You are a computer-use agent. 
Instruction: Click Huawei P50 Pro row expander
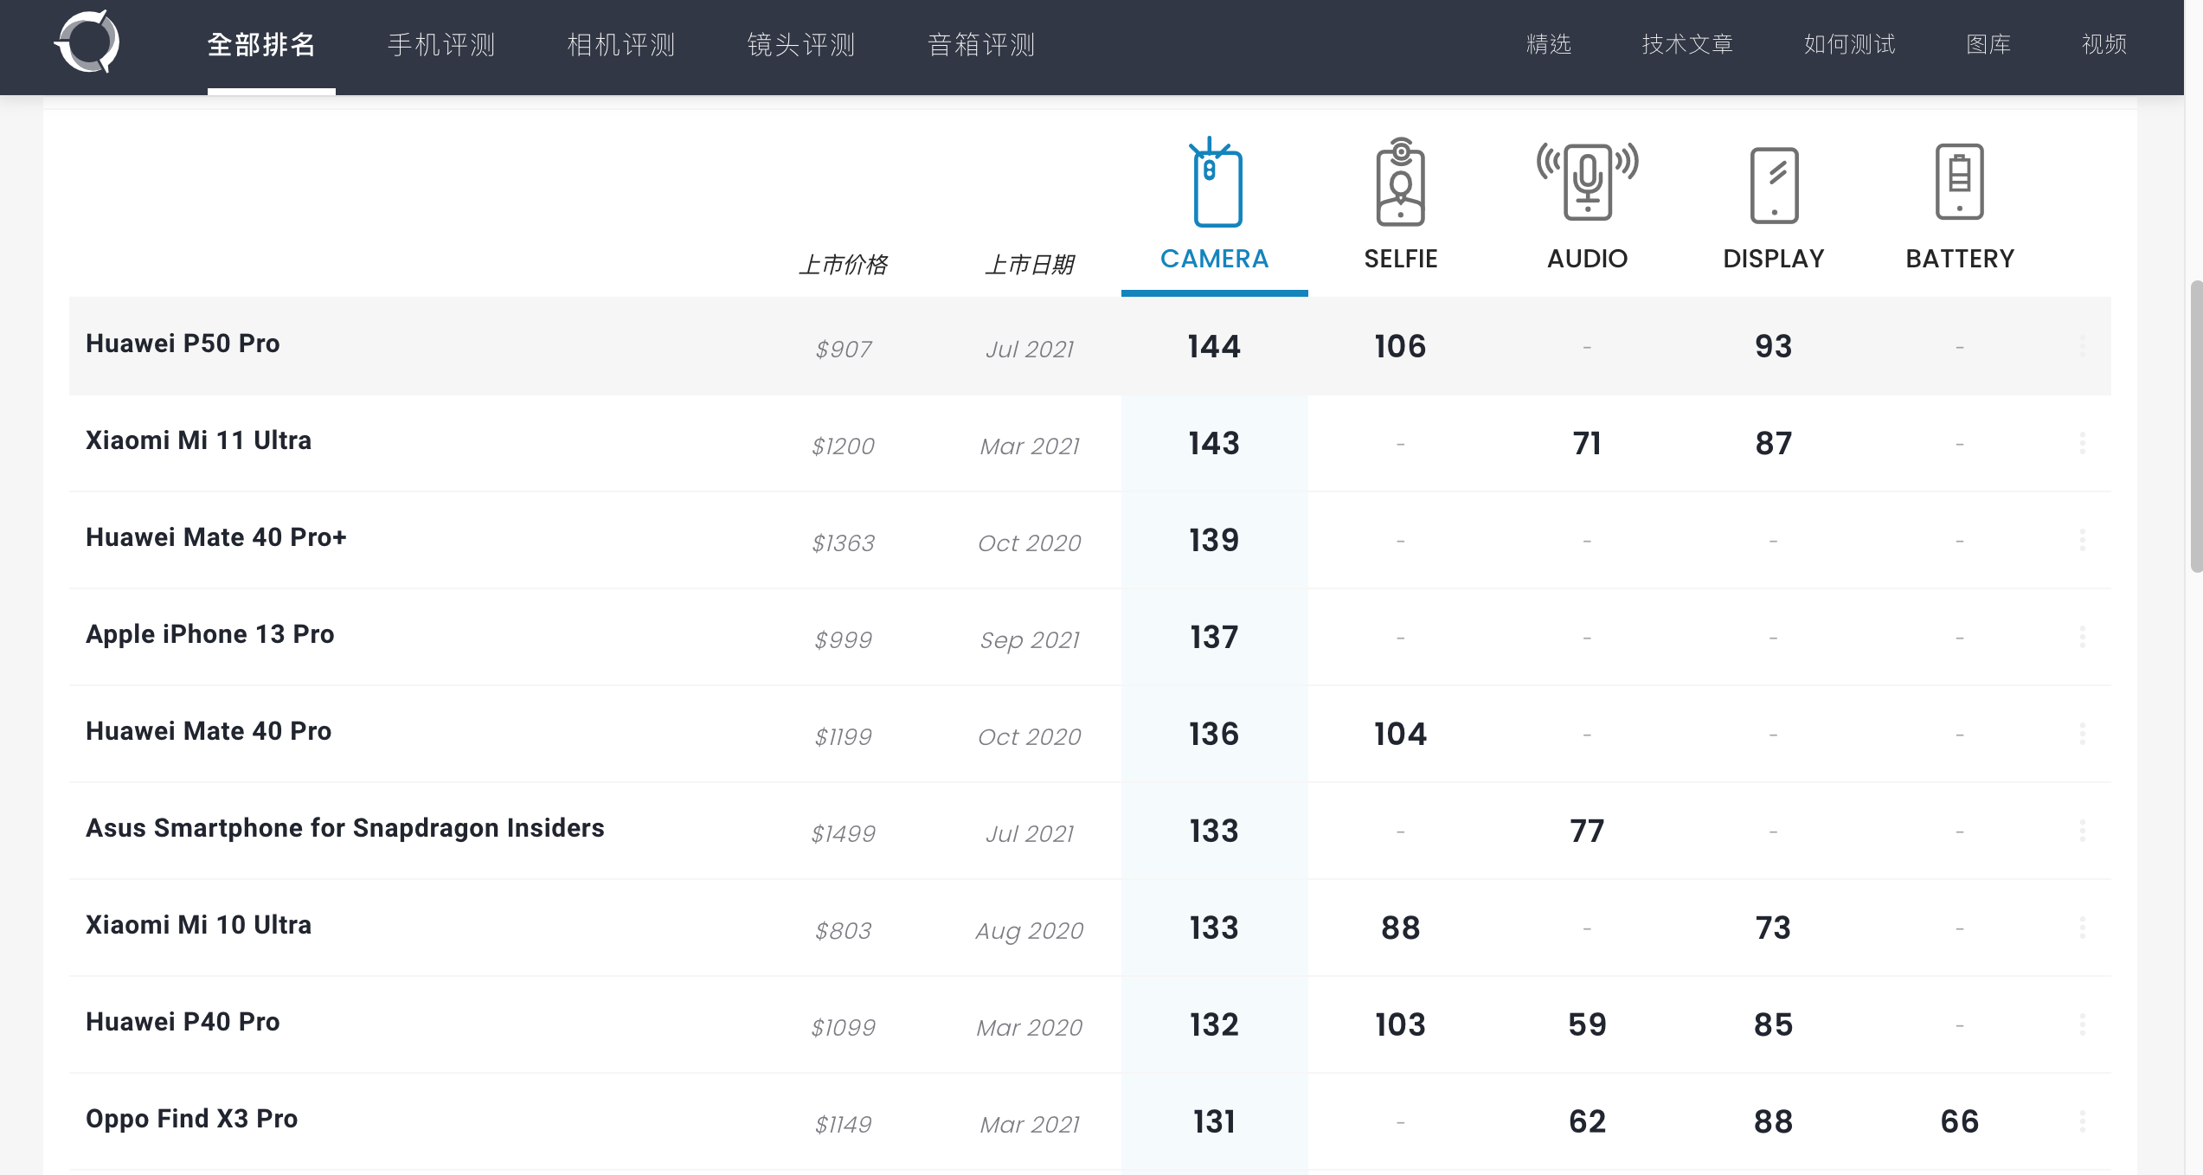coord(2084,345)
